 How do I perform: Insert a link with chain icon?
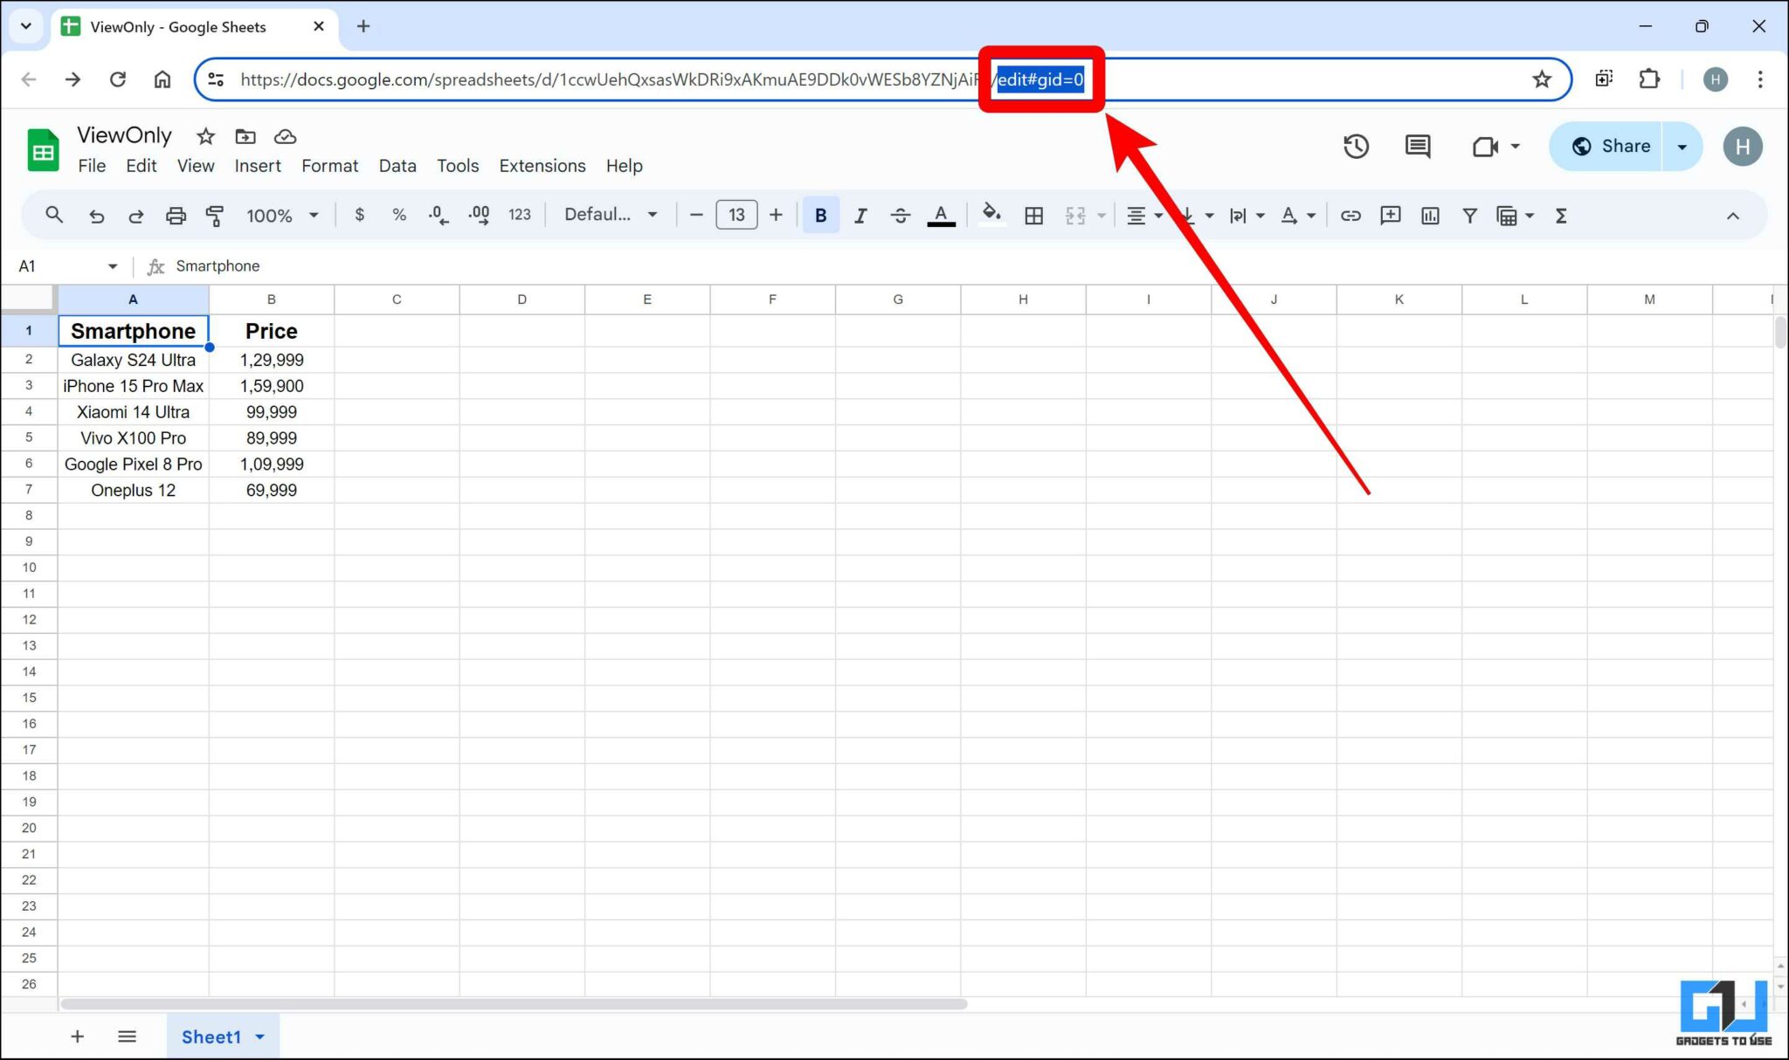1351,215
